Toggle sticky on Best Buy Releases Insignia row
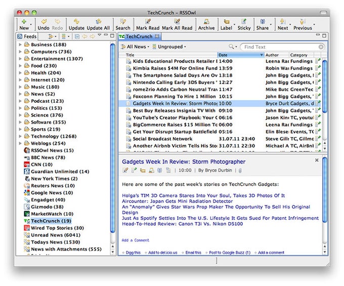The width and height of the screenshot is (344, 286). click(318, 110)
